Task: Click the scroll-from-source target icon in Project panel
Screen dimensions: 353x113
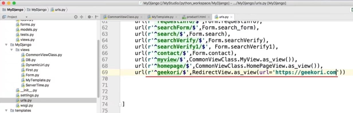Action: coord(76,17)
